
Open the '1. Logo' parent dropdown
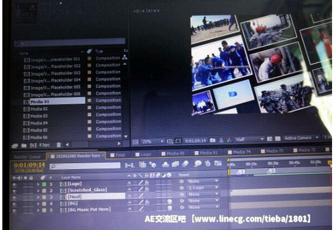[203, 188]
